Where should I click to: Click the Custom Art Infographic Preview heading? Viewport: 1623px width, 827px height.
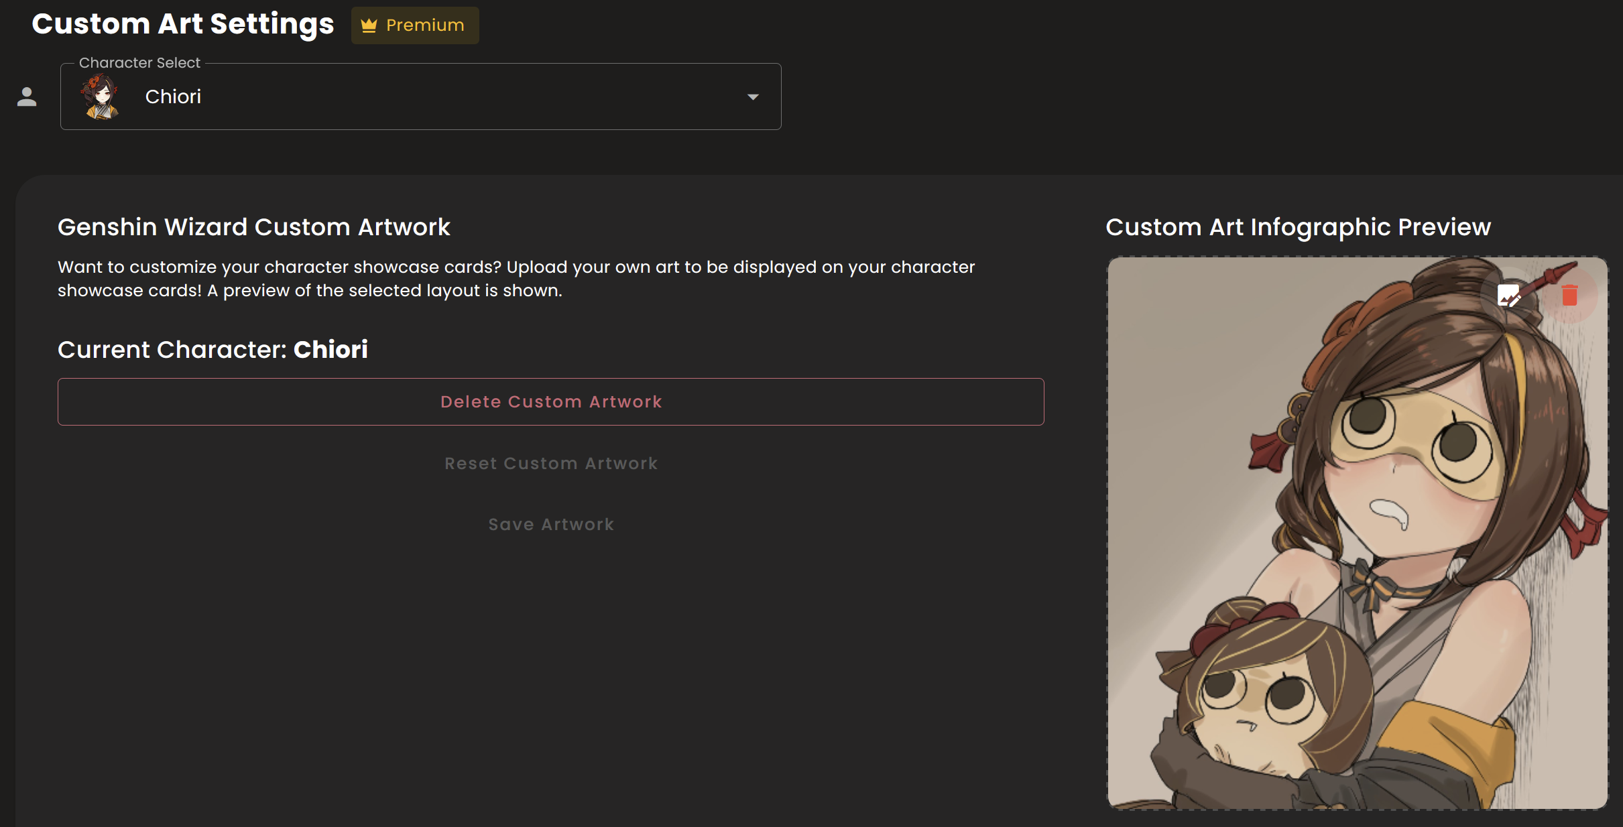(1298, 227)
